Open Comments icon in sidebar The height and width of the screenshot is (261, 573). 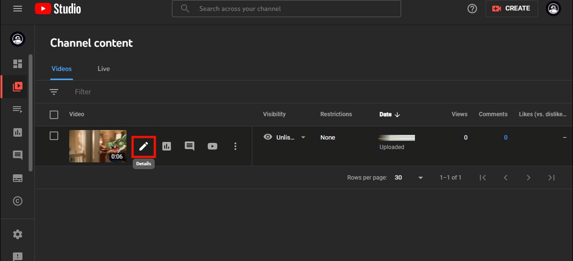[x=18, y=155]
